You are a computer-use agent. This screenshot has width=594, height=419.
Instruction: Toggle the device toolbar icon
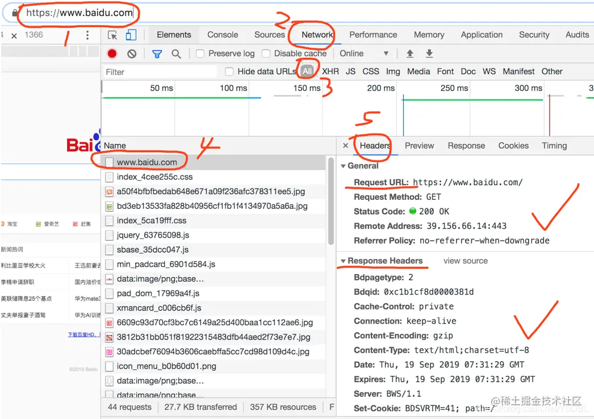pos(131,35)
